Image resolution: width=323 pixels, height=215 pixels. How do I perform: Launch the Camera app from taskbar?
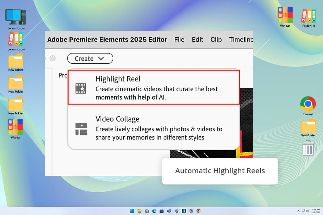(x=147, y=211)
